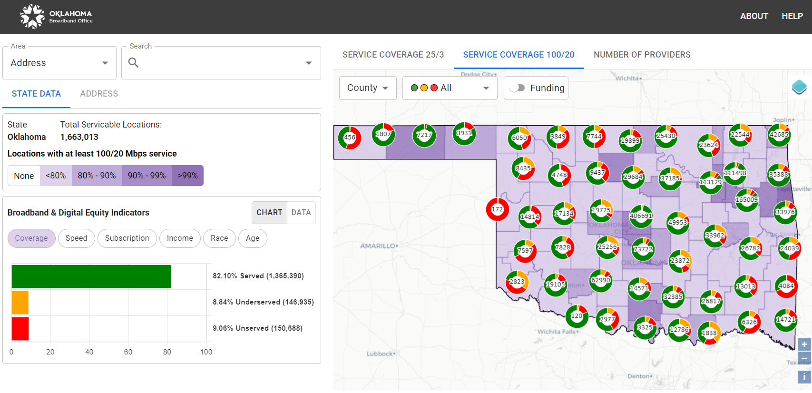Open the ABOUT link
The width and height of the screenshot is (812, 393).
pos(753,16)
